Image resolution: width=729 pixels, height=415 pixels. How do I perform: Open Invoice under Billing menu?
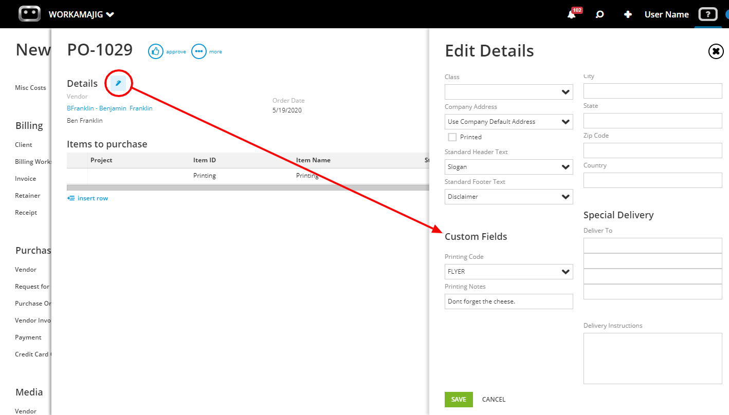[x=26, y=179]
